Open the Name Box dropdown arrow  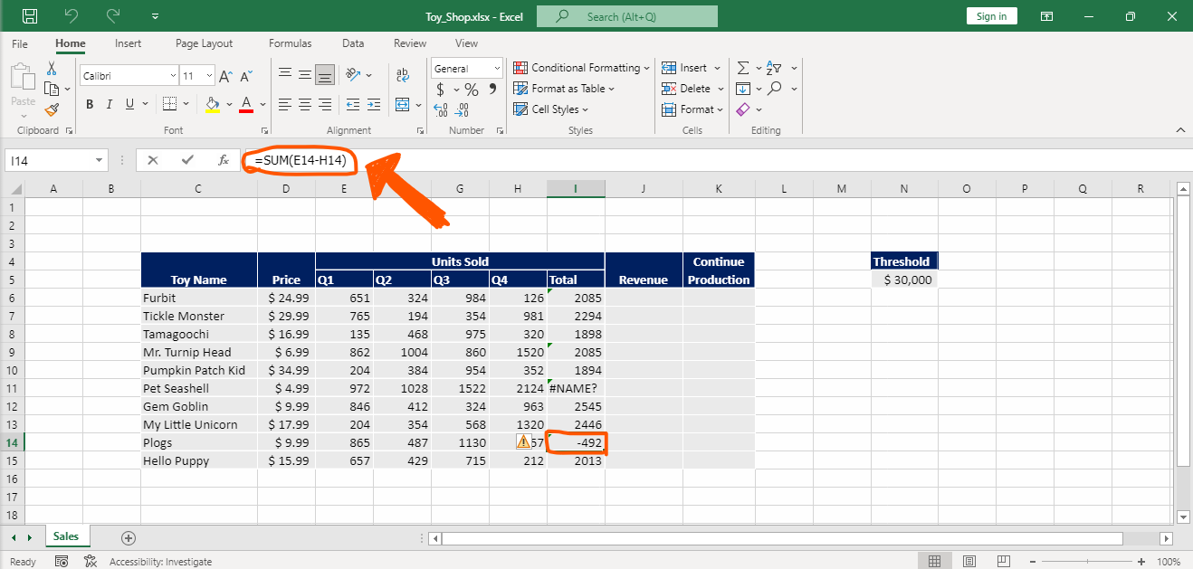[x=100, y=160]
